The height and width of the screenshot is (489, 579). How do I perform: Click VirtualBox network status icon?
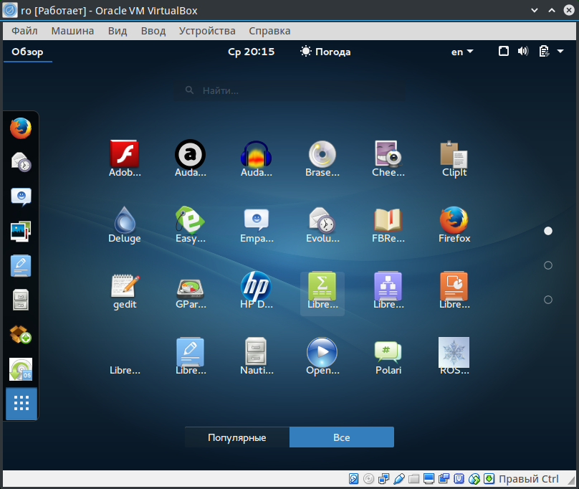click(383, 479)
